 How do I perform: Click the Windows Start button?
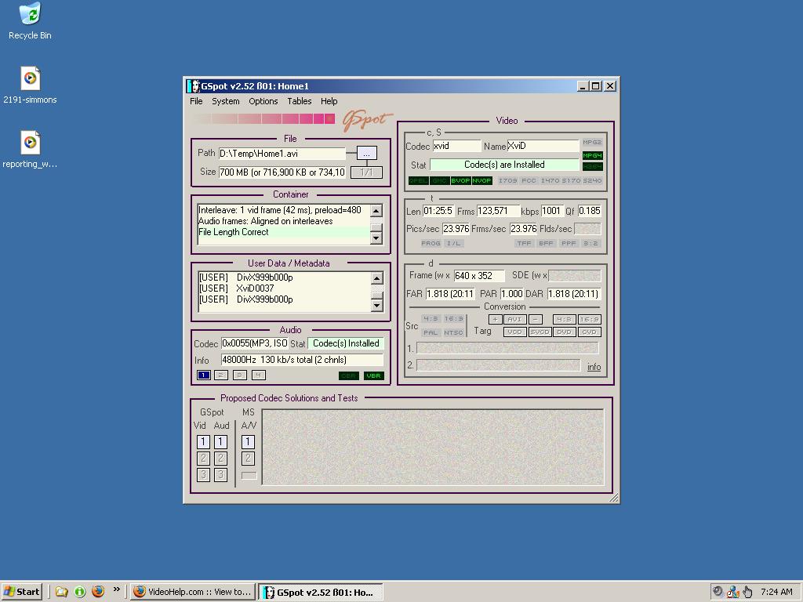21,592
